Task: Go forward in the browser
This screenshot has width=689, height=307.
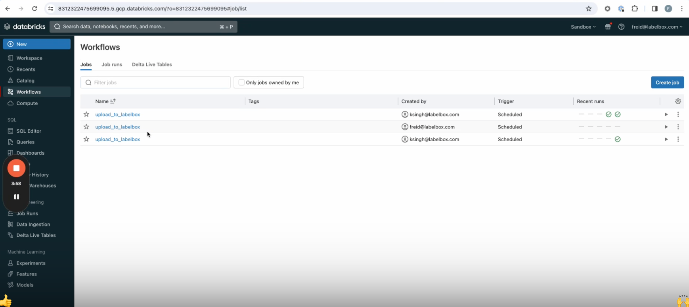Action: click(21, 8)
